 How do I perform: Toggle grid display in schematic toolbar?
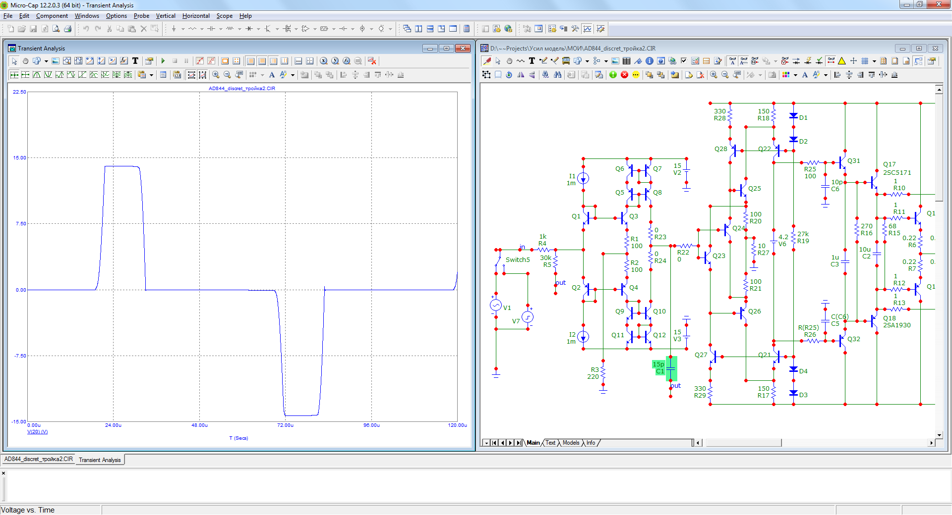coord(865,61)
